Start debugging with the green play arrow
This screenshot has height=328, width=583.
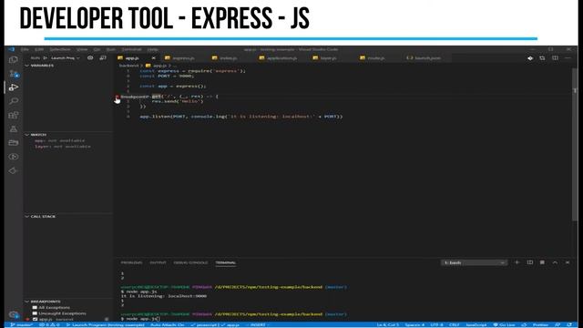click(46, 58)
